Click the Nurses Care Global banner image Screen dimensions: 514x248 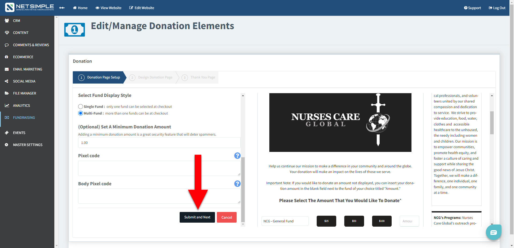(340, 123)
